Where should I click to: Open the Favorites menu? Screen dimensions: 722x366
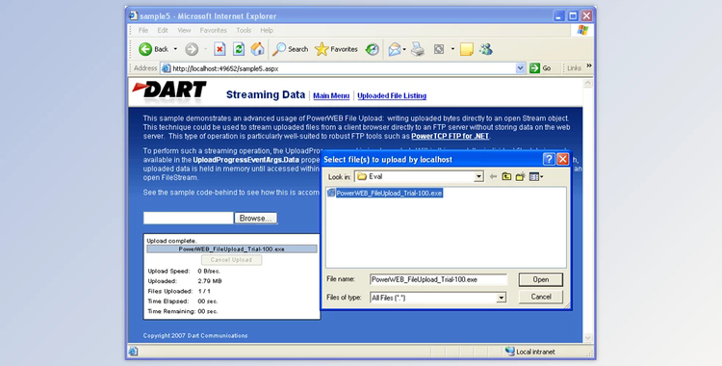213,31
